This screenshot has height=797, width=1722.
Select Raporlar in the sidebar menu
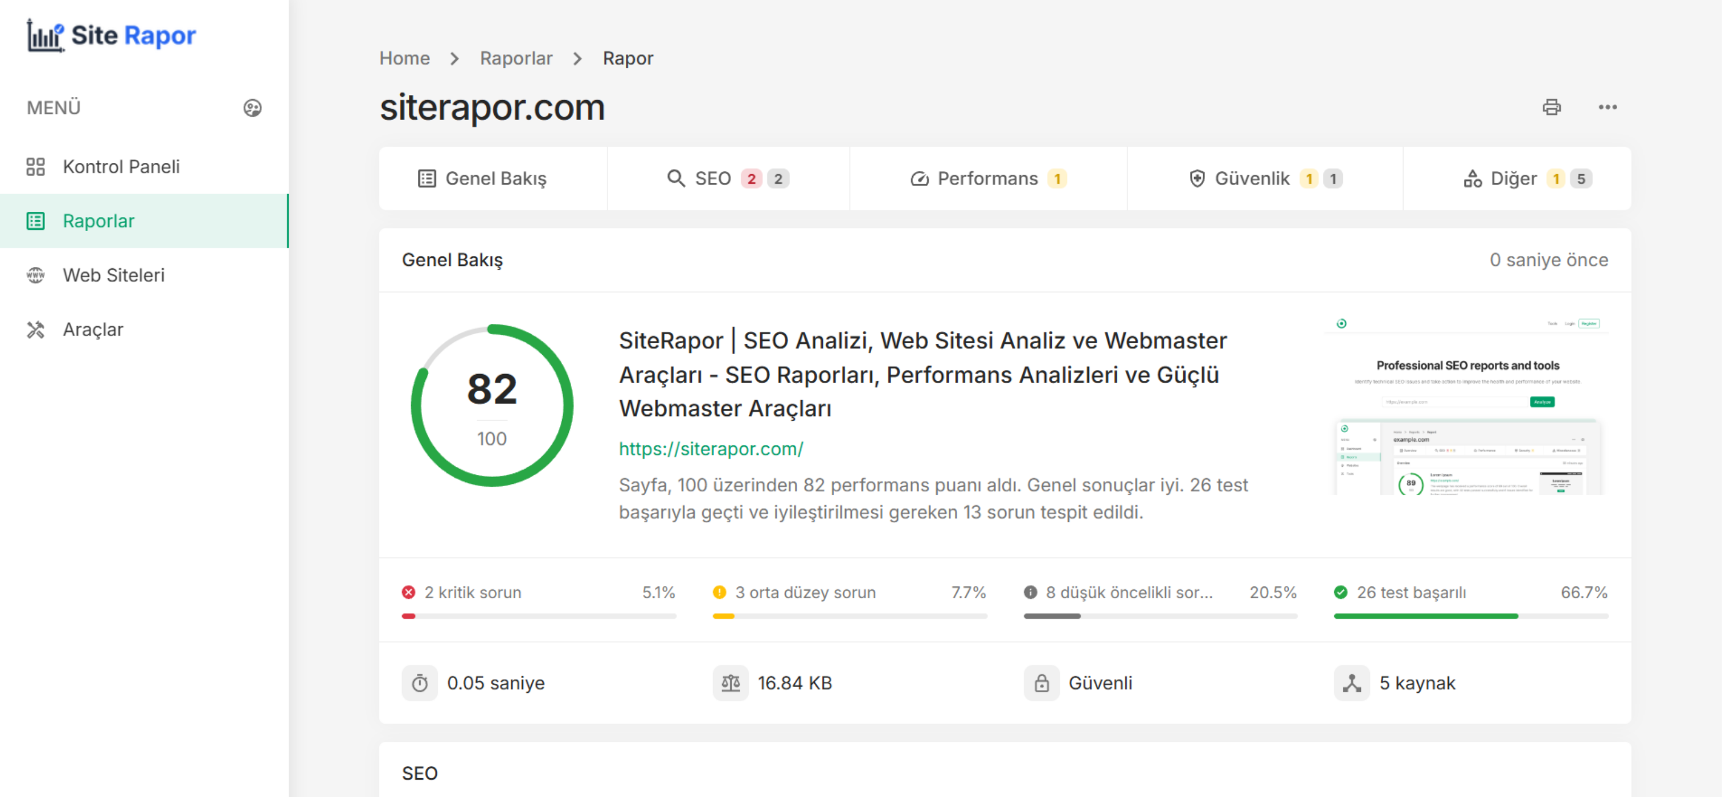tap(143, 220)
